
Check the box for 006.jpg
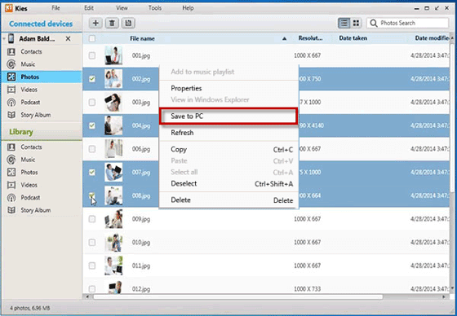(92, 149)
